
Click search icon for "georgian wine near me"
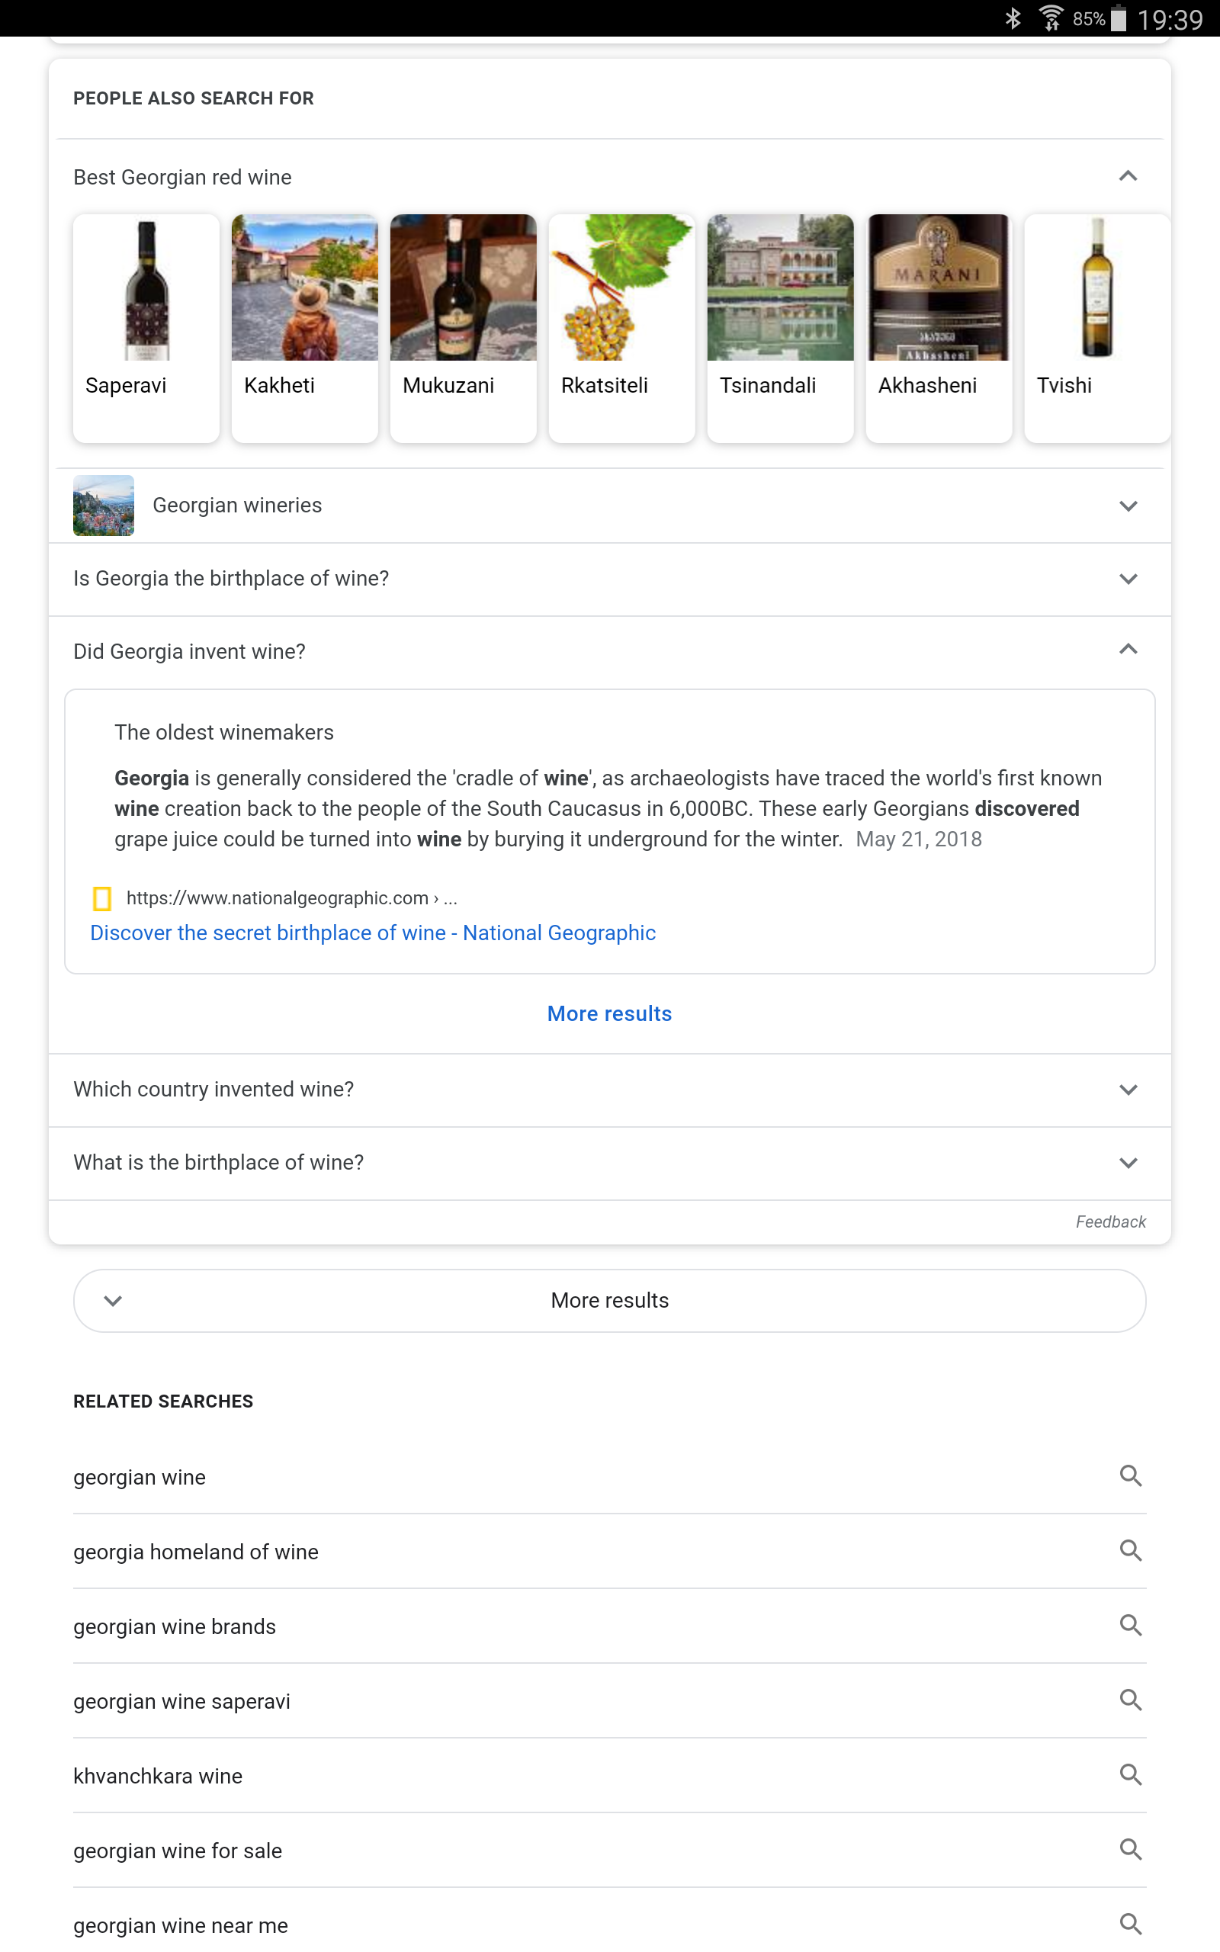coord(1129,1924)
